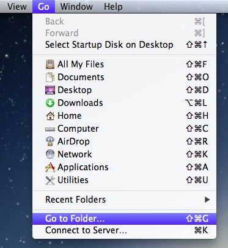This screenshot has width=228, height=248.
Task: Click the AirDrop parachute icon
Action: click(50, 141)
